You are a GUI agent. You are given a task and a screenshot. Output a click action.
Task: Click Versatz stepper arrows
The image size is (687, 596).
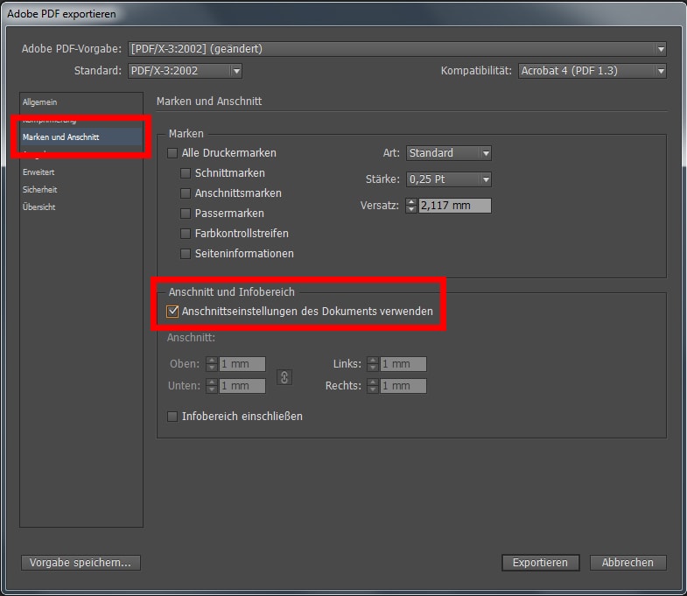pos(411,207)
